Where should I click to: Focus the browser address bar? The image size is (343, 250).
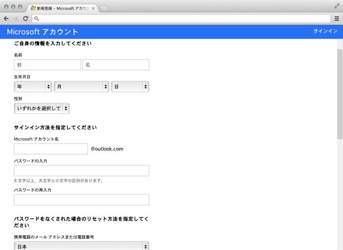click(x=181, y=19)
